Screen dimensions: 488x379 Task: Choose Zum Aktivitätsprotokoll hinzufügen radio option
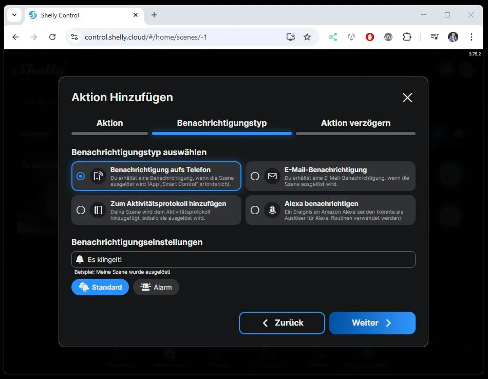[x=81, y=210]
